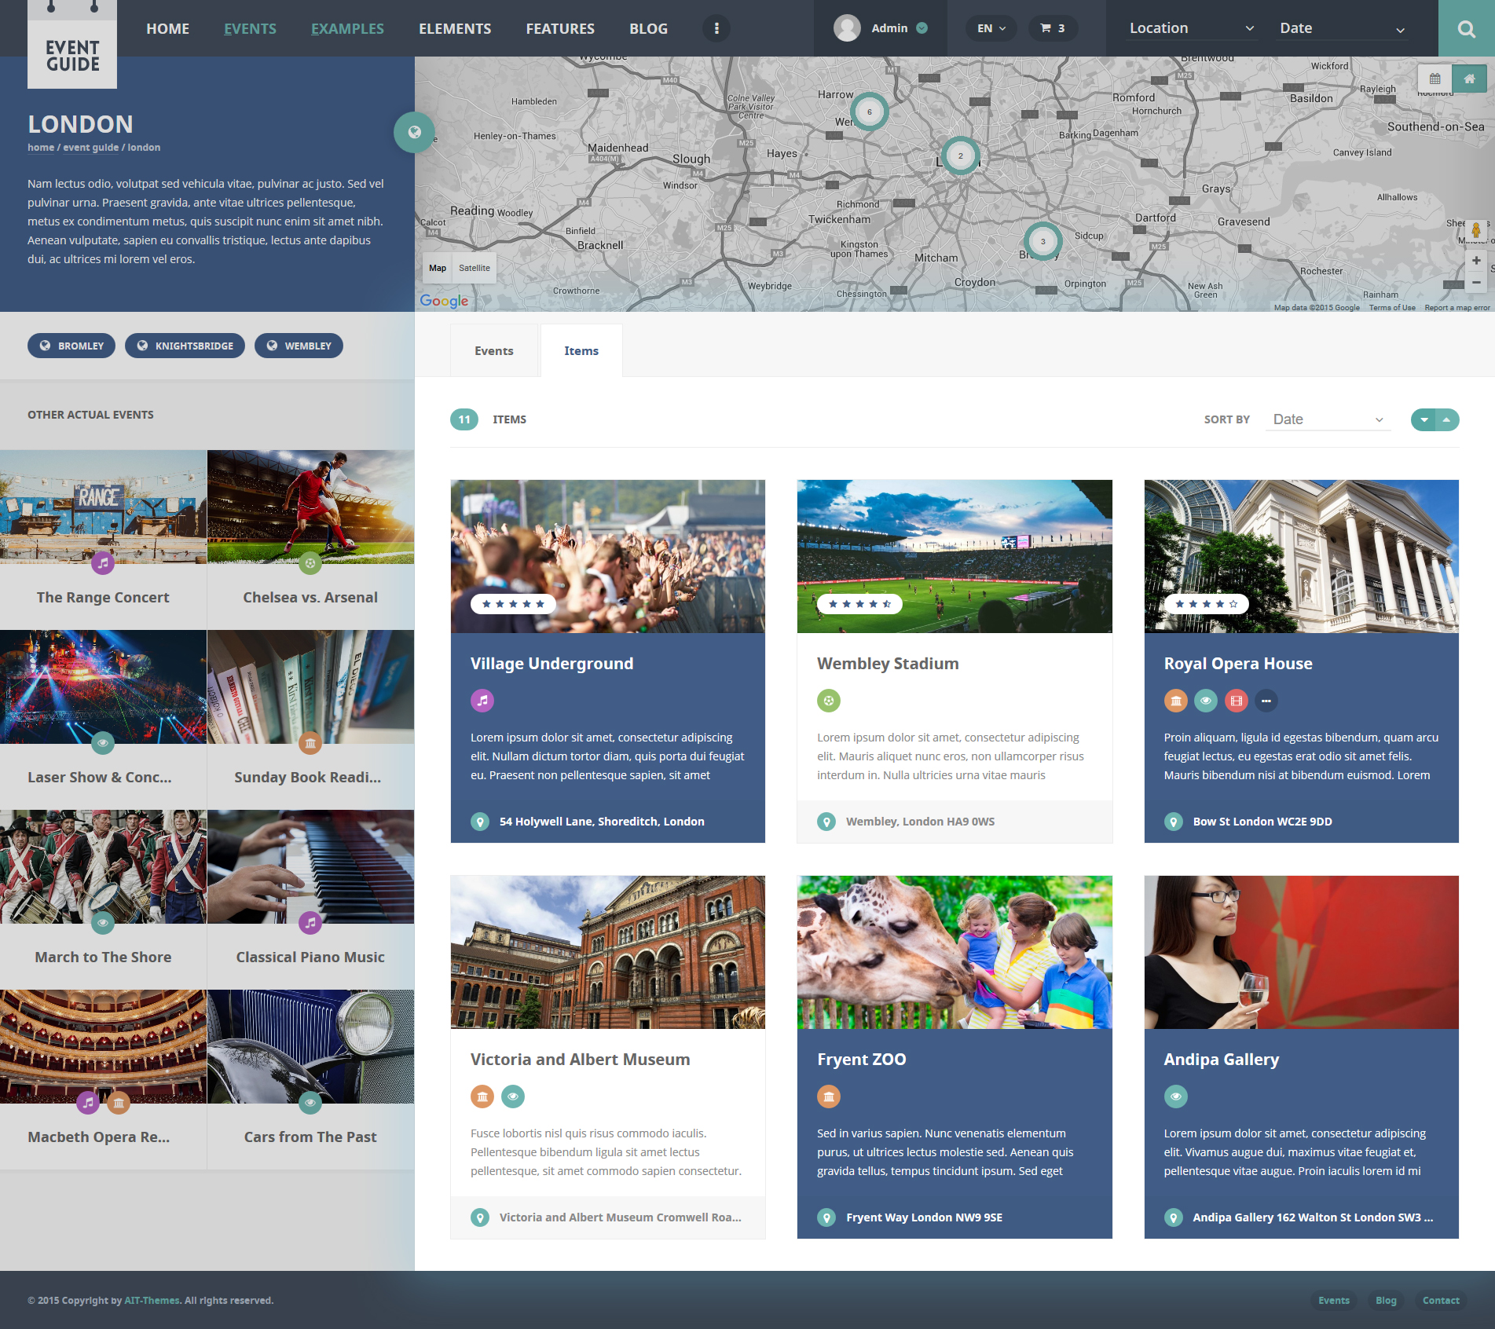Open the Sort By Date dropdown
The height and width of the screenshot is (1329, 1495).
coord(1328,419)
